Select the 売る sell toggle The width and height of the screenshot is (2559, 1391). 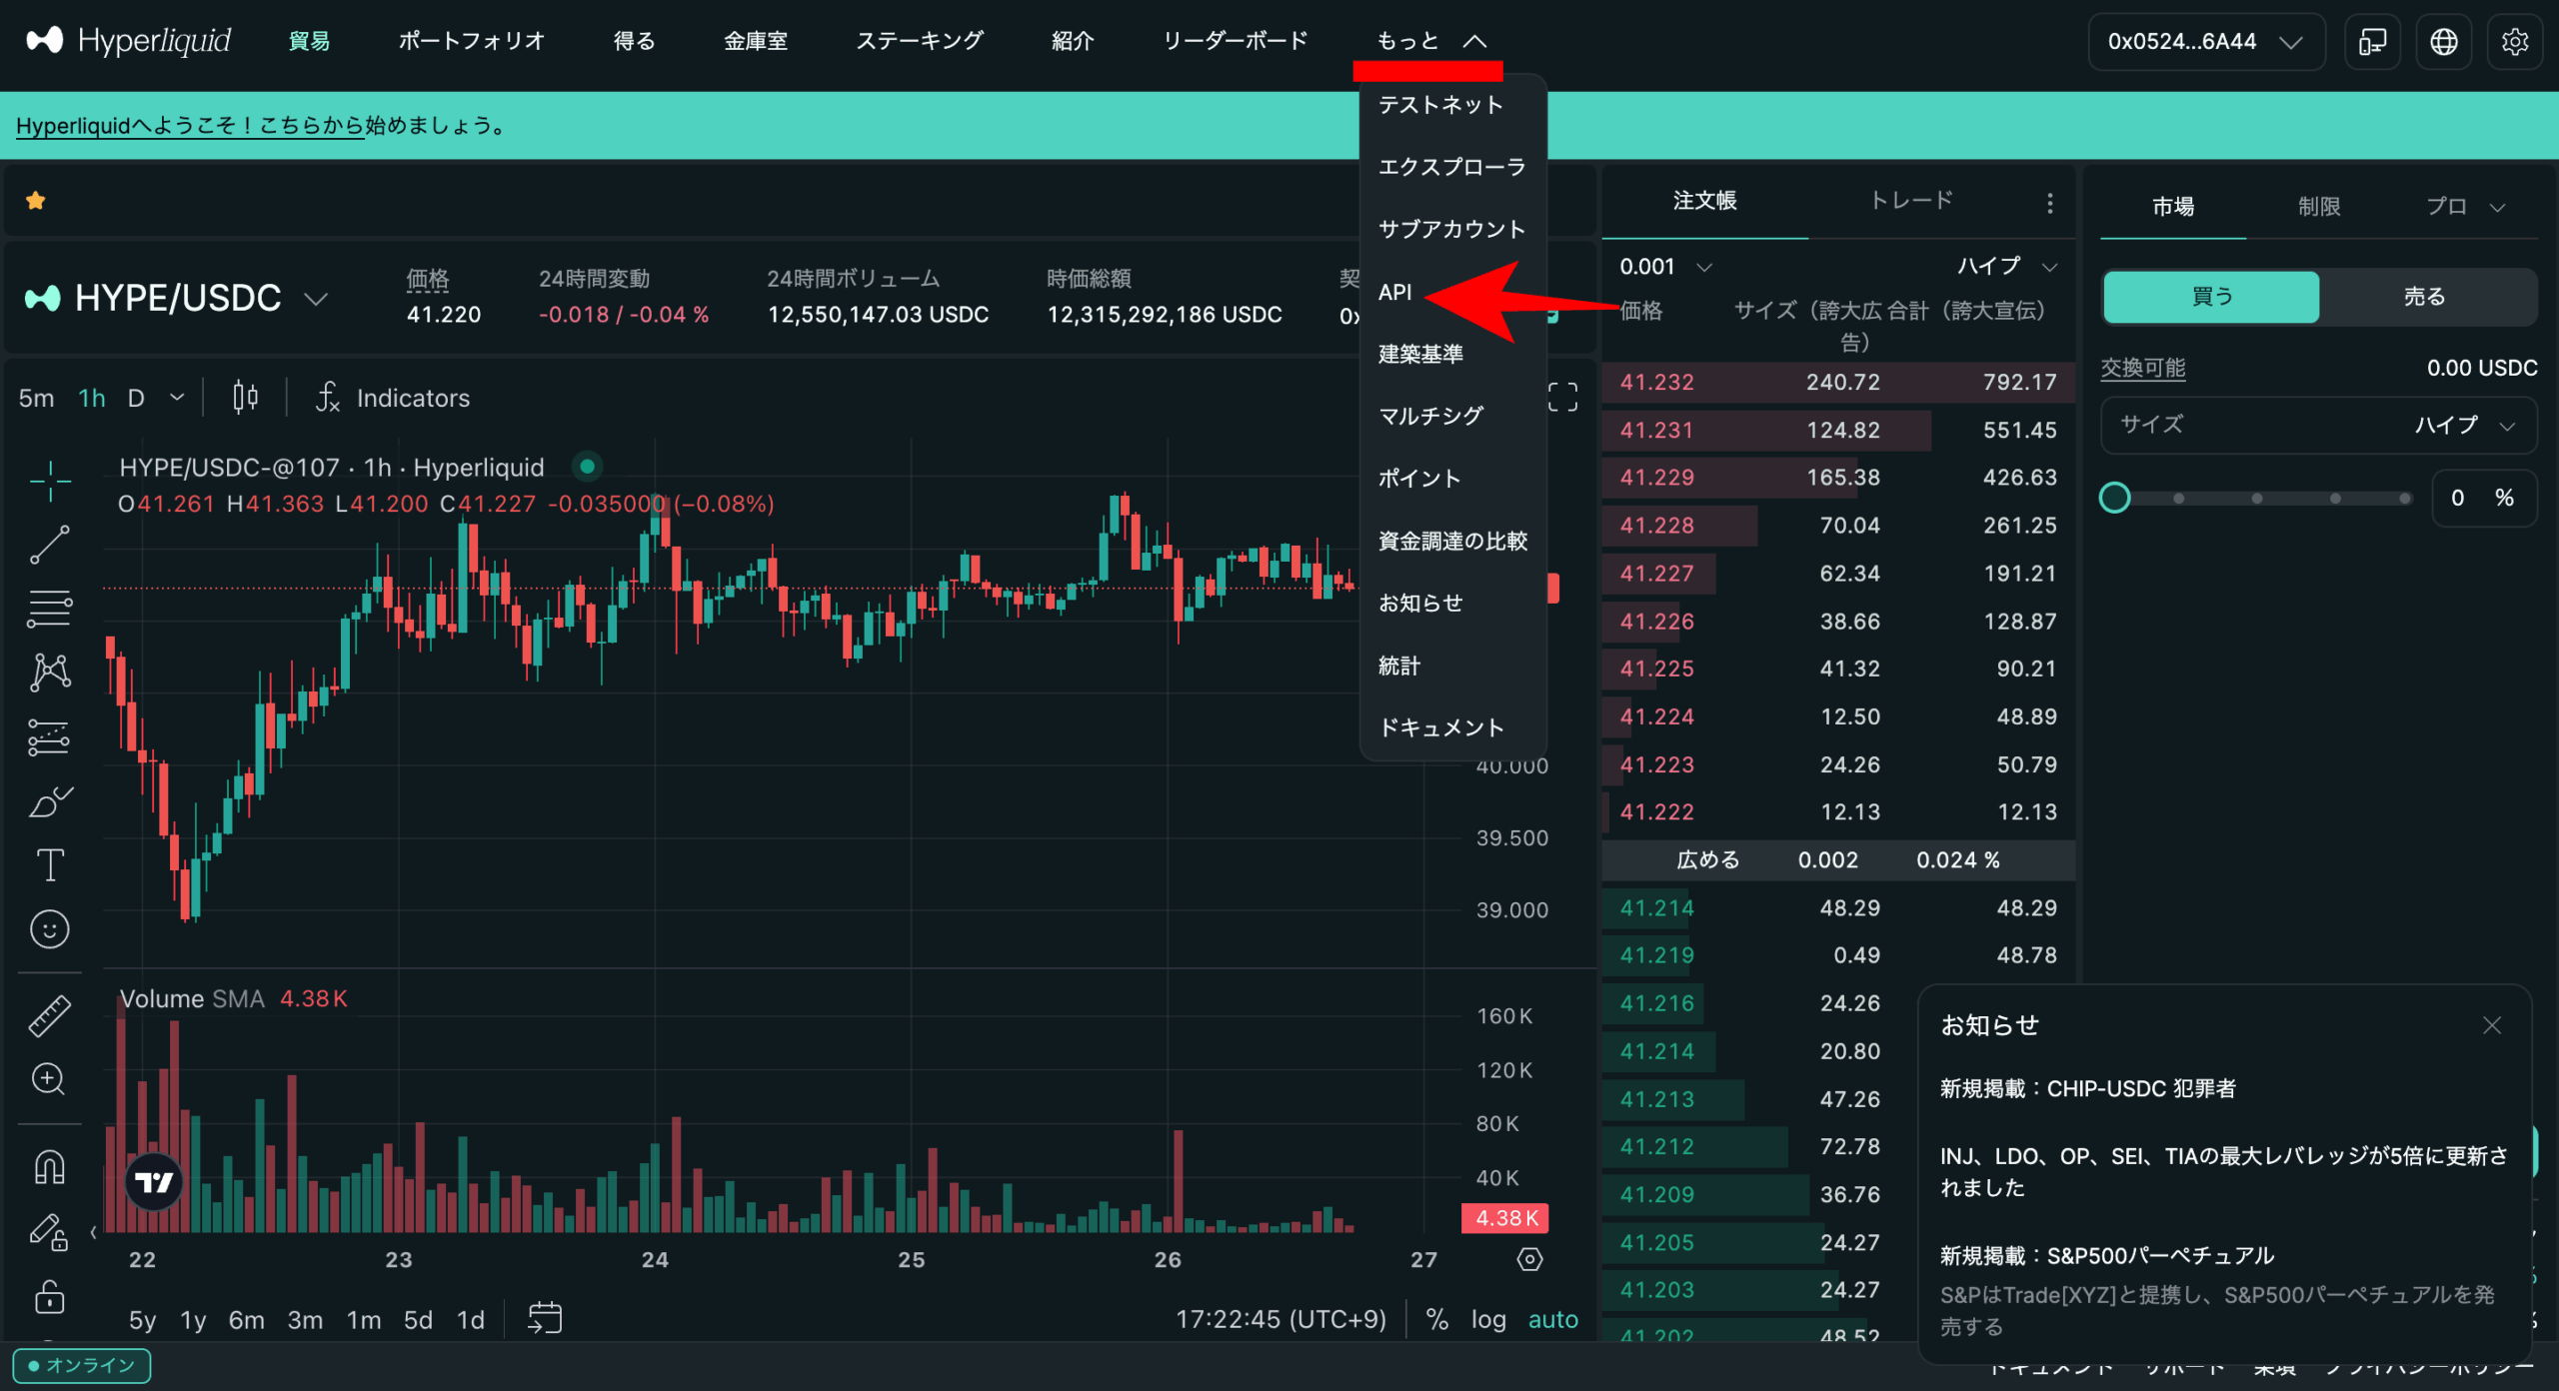[2424, 297]
